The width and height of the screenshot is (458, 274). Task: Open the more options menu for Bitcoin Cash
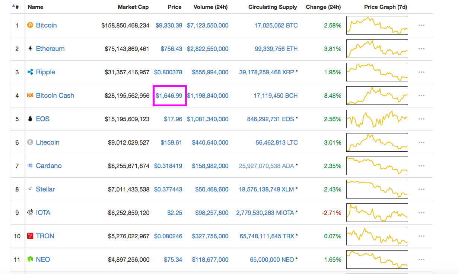tap(422, 96)
